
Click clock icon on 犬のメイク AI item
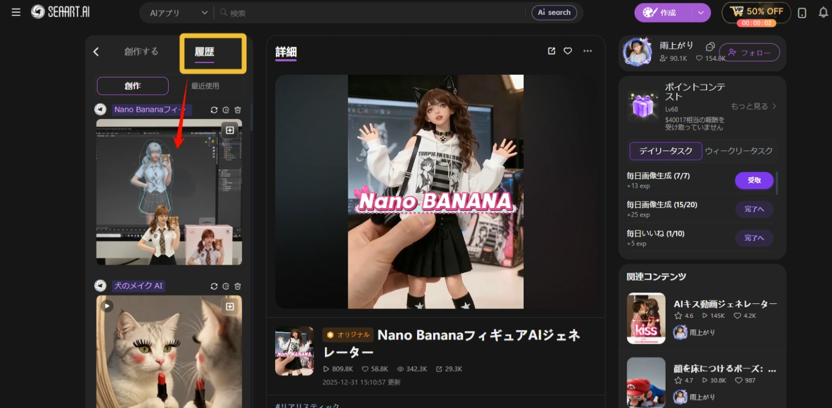coord(226,286)
